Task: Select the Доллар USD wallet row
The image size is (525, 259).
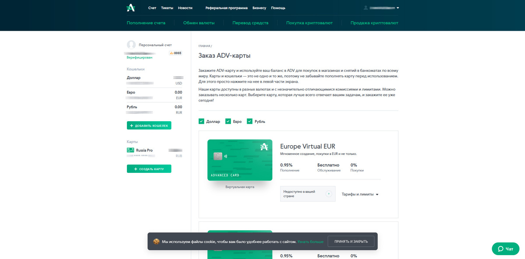Action: coord(154,80)
